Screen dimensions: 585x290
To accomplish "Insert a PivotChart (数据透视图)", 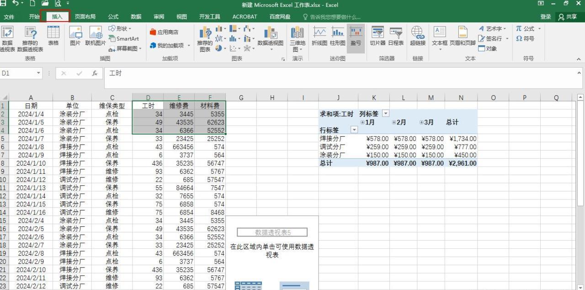I will tap(271, 39).
